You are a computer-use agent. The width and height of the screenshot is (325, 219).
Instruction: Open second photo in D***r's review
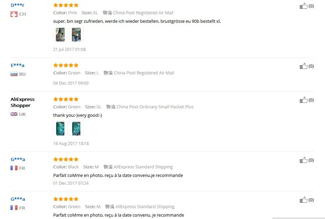[x=76, y=35]
